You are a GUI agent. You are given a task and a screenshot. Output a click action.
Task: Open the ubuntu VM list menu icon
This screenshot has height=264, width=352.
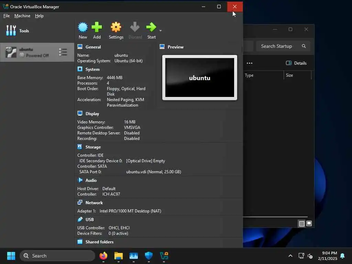(x=63, y=52)
